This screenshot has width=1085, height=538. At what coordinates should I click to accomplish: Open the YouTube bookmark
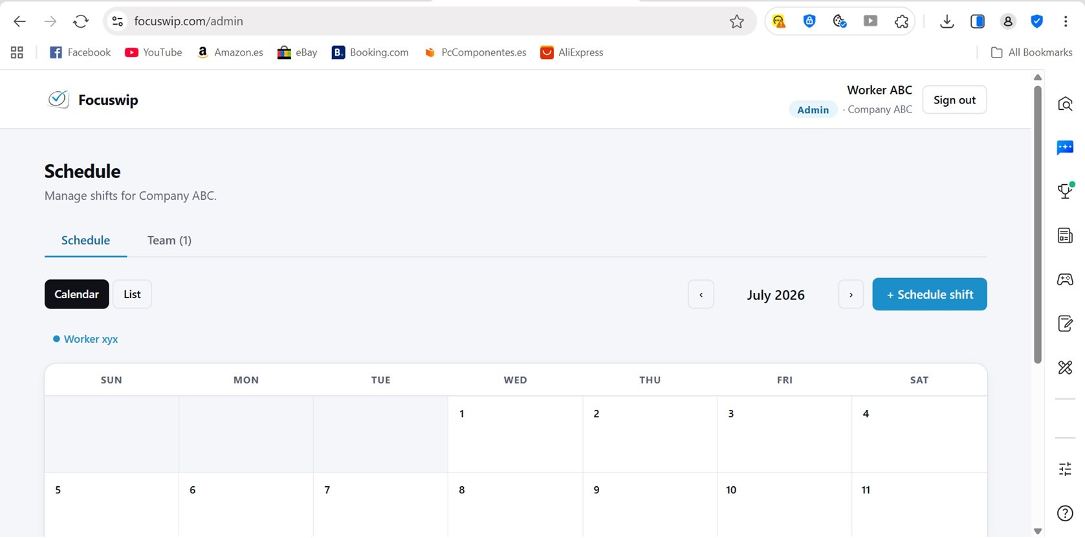(153, 52)
